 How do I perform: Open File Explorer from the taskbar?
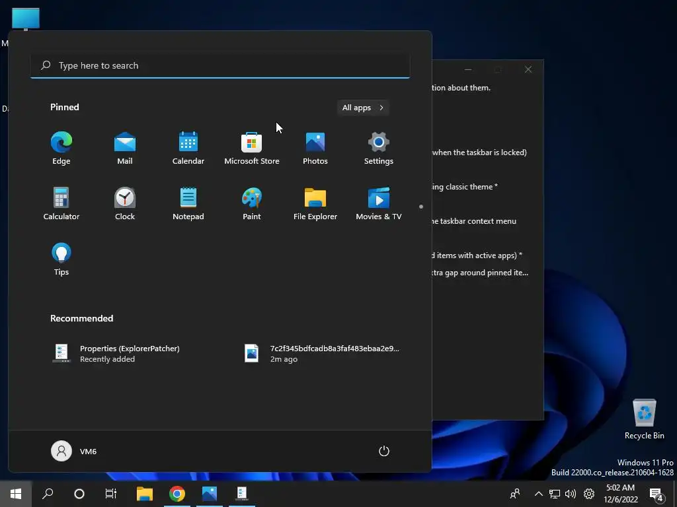point(145,494)
